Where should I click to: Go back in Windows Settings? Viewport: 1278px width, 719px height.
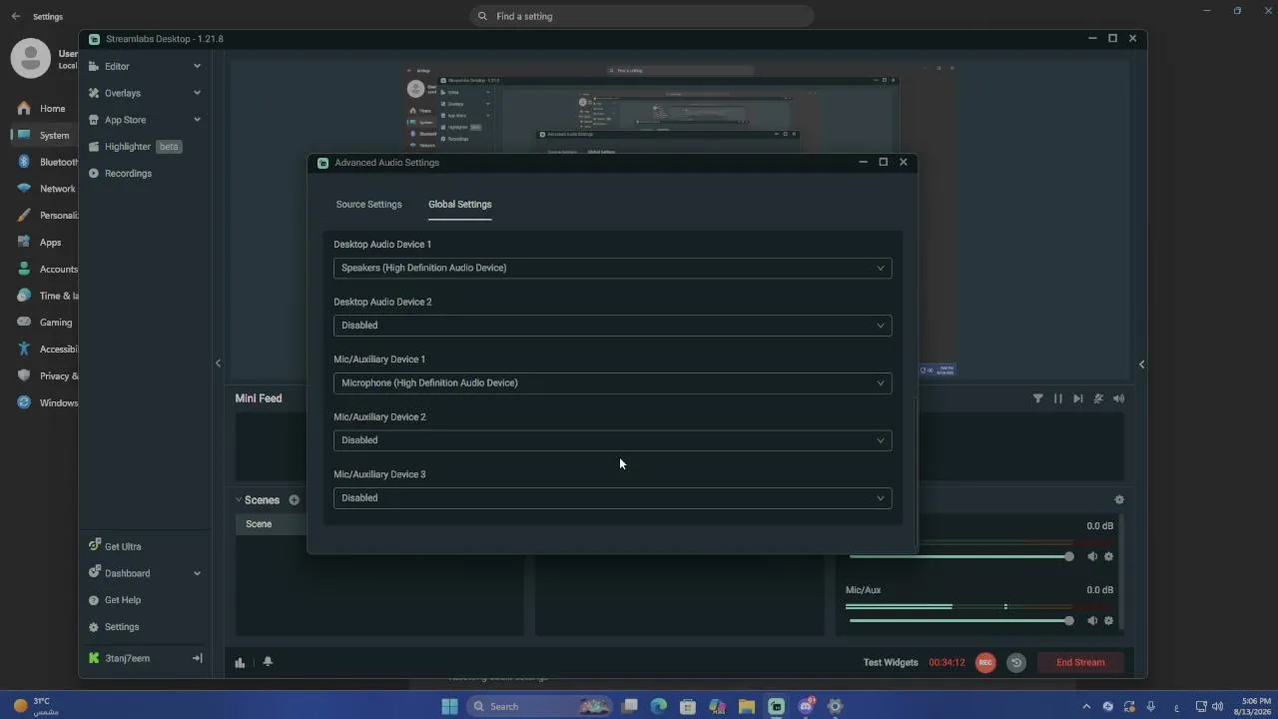click(15, 16)
